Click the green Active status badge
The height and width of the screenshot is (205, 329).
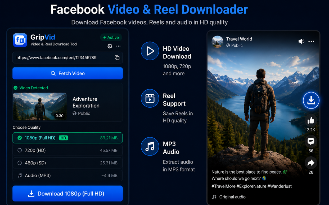tap(111, 37)
